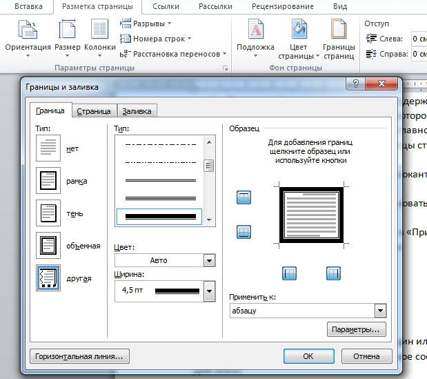The height and width of the screenshot is (379, 427).
Task: Switch to the Вид ribbon tab
Action: (340, 6)
